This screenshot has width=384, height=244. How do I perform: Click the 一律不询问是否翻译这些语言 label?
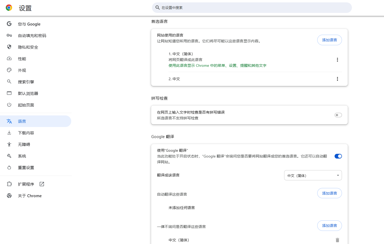[181, 227]
